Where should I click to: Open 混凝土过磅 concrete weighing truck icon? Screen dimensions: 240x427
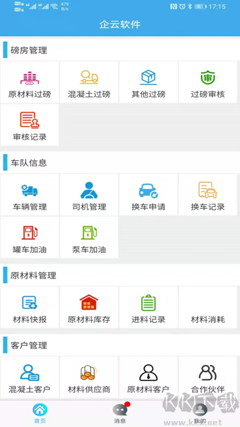pos(89,77)
